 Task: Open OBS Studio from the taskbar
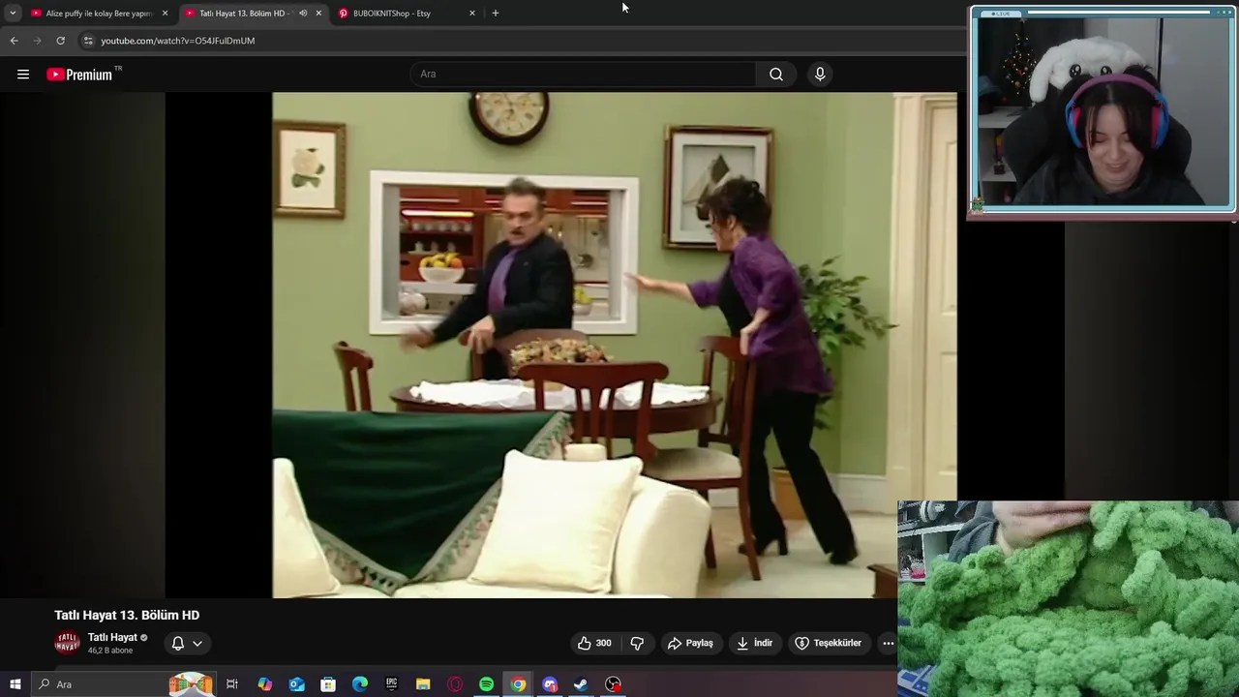[x=613, y=684]
